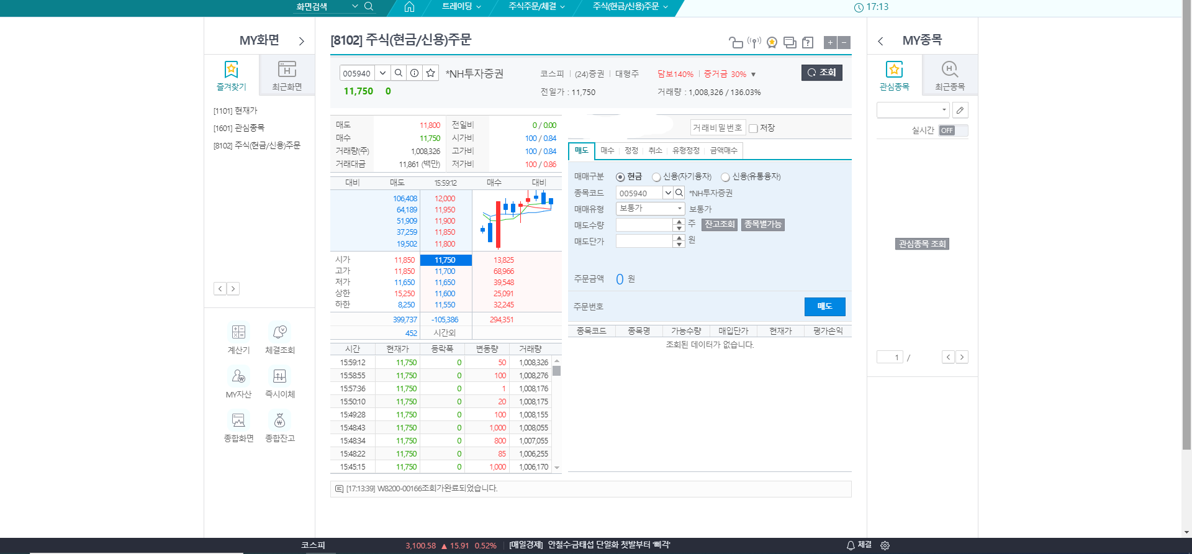Open the help document question-mark icon
1192x554 pixels.
click(x=808, y=42)
